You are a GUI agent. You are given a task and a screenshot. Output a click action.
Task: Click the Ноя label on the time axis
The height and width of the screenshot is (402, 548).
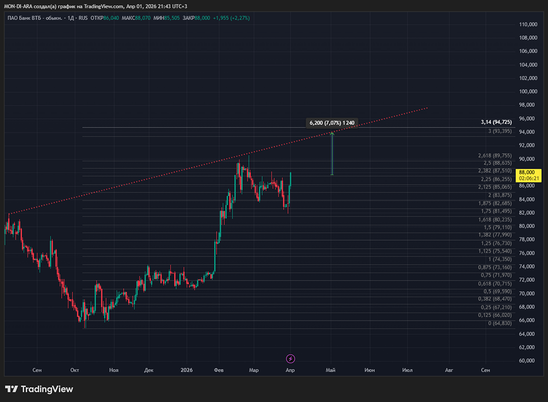[113, 370]
